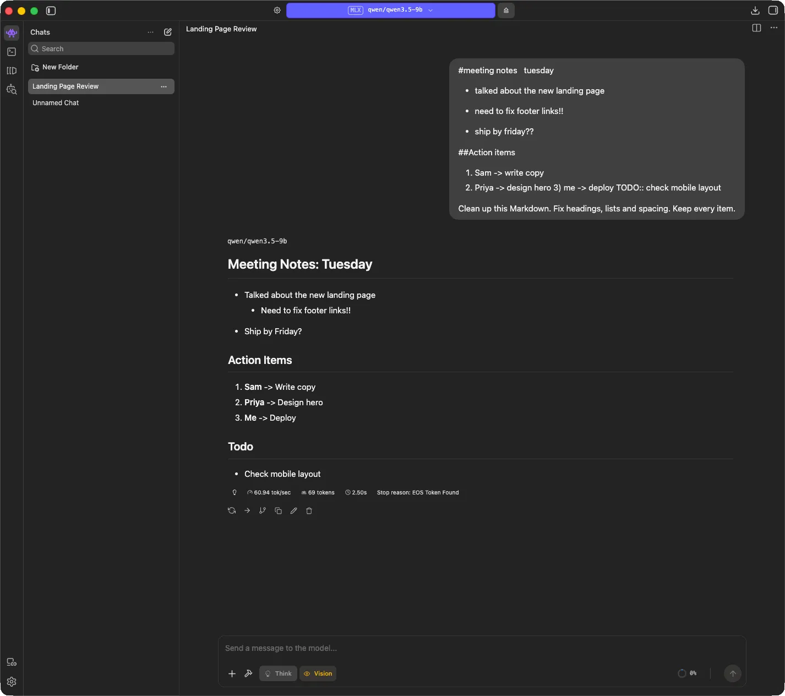
Task: Send the message with arrow button
Action: click(732, 673)
